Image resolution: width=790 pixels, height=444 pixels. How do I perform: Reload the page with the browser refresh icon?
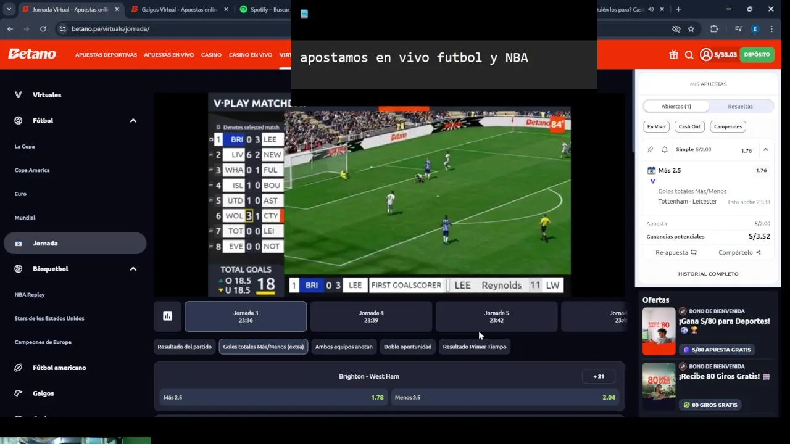(x=43, y=29)
